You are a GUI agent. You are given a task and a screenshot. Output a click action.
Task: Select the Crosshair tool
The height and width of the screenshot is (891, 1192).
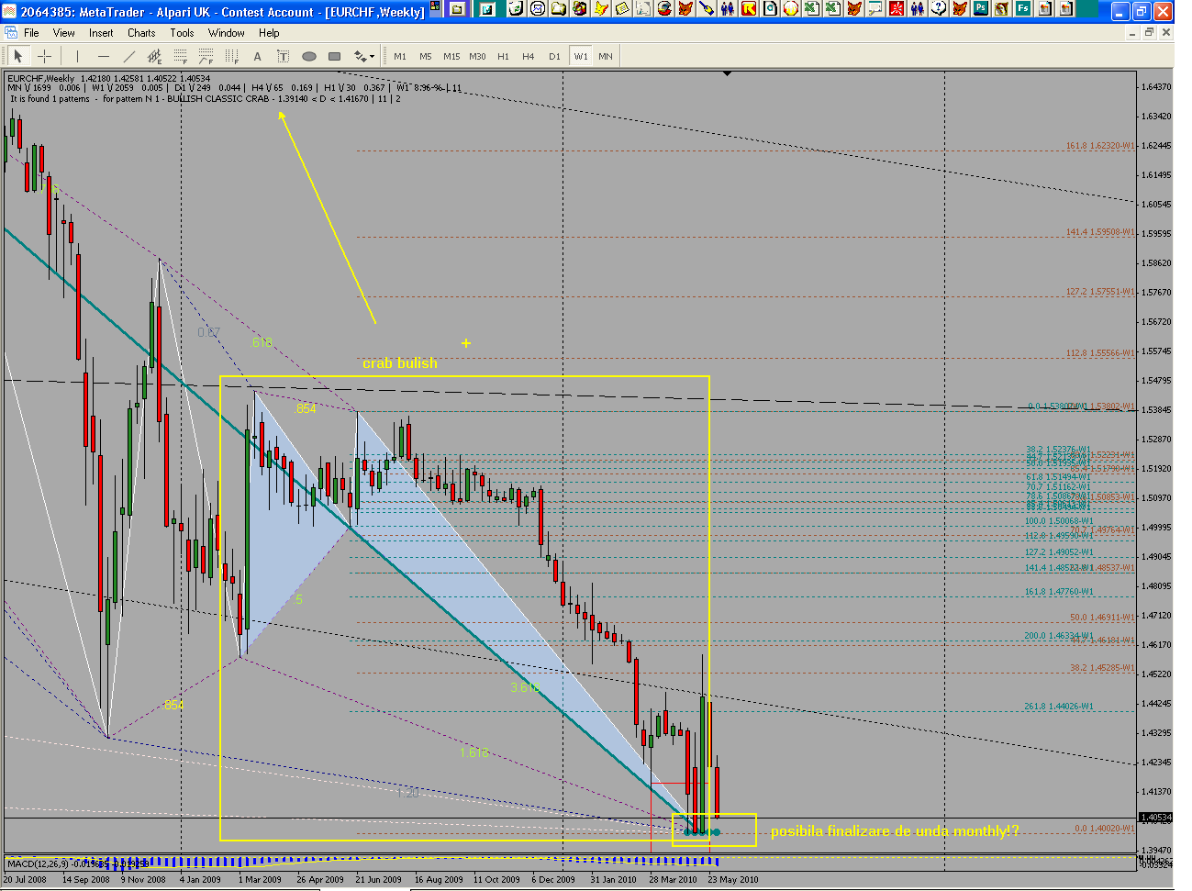[x=44, y=56]
